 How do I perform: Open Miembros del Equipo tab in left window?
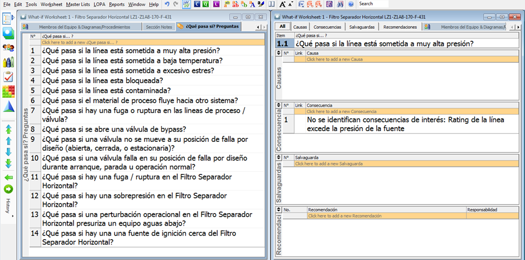point(80,27)
